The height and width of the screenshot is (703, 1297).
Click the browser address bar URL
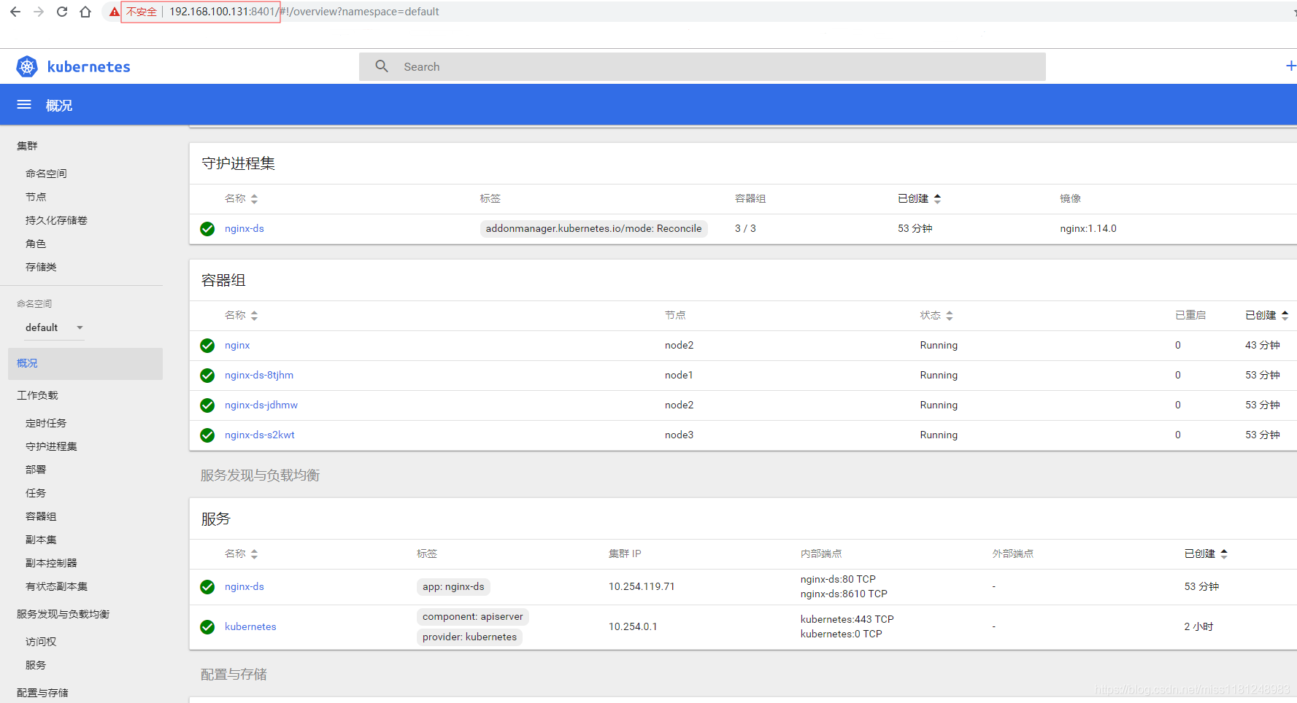(x=304, y=12)
